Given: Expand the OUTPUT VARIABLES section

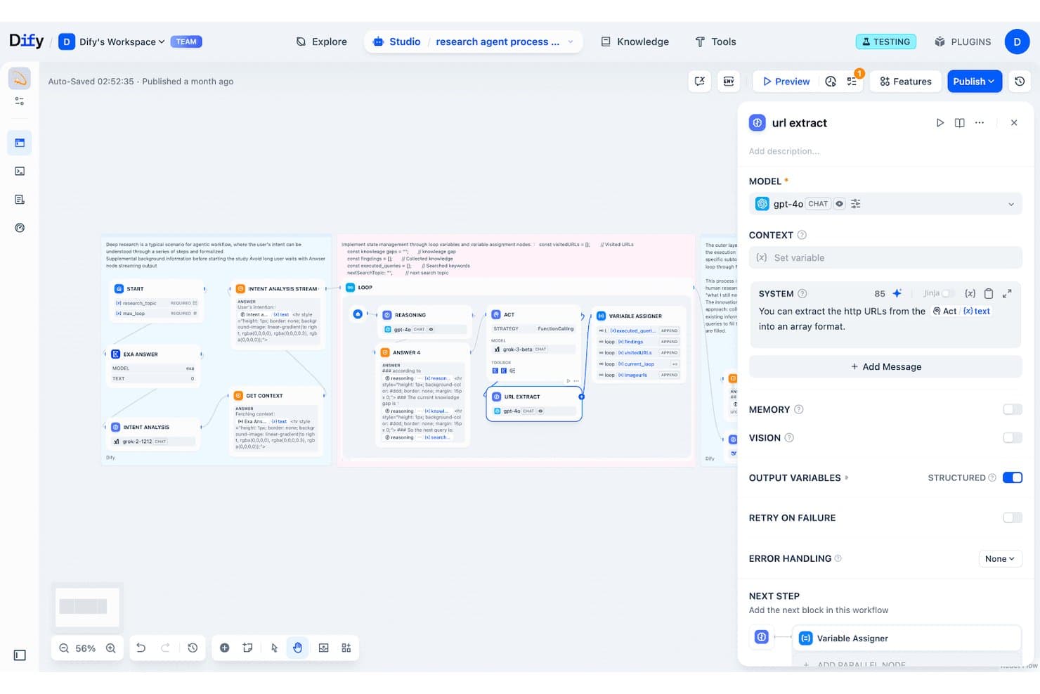Looking at the screenshot, I should click(x=799, y=477).
